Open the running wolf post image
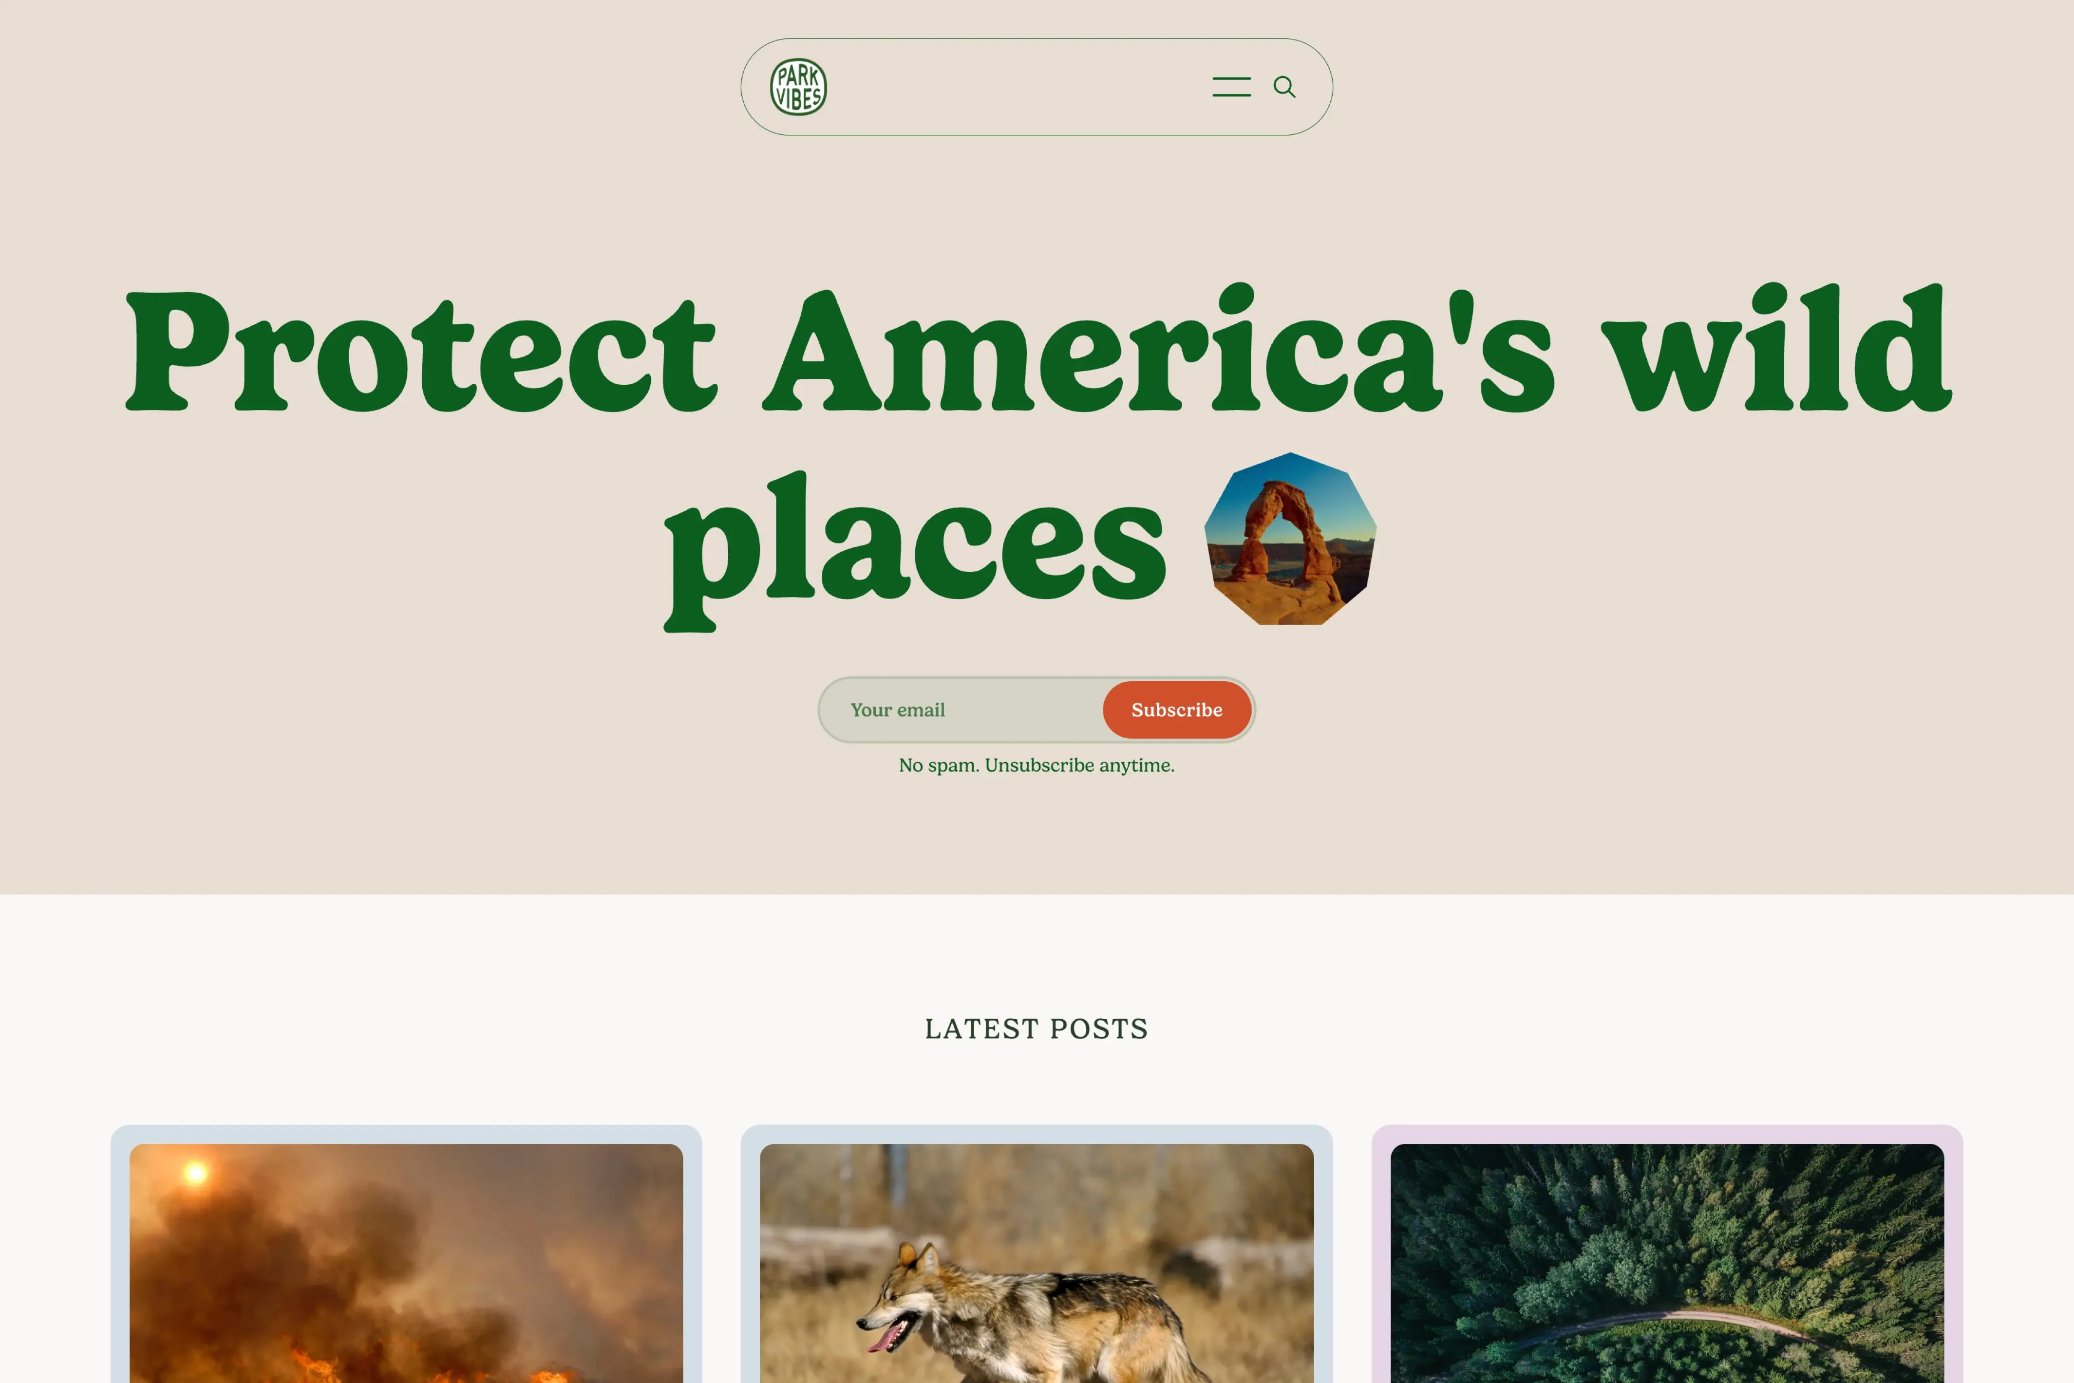This screenshot has width=2074, height=1383. point(1037,1263)
